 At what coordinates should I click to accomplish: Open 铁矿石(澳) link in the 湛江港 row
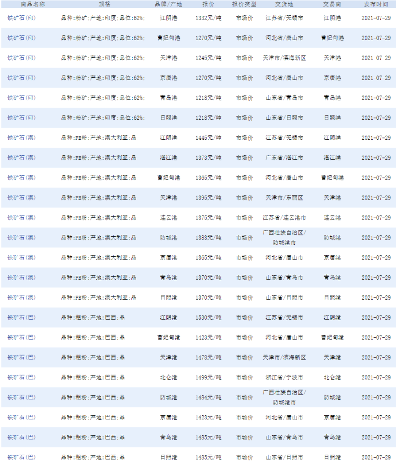(21, 158)
